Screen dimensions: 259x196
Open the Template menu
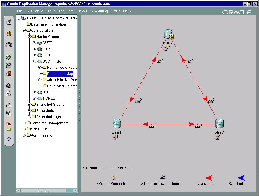66,11
